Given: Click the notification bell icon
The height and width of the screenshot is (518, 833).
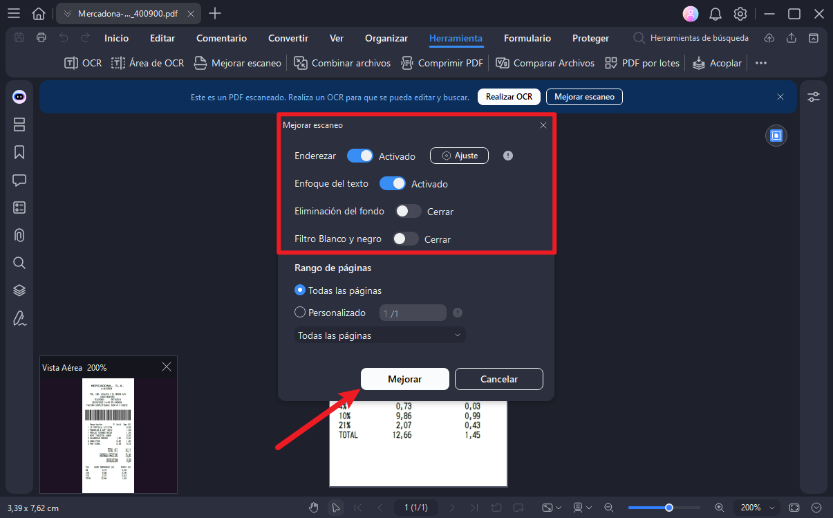Looking at the screenshot, I should 715,14.
